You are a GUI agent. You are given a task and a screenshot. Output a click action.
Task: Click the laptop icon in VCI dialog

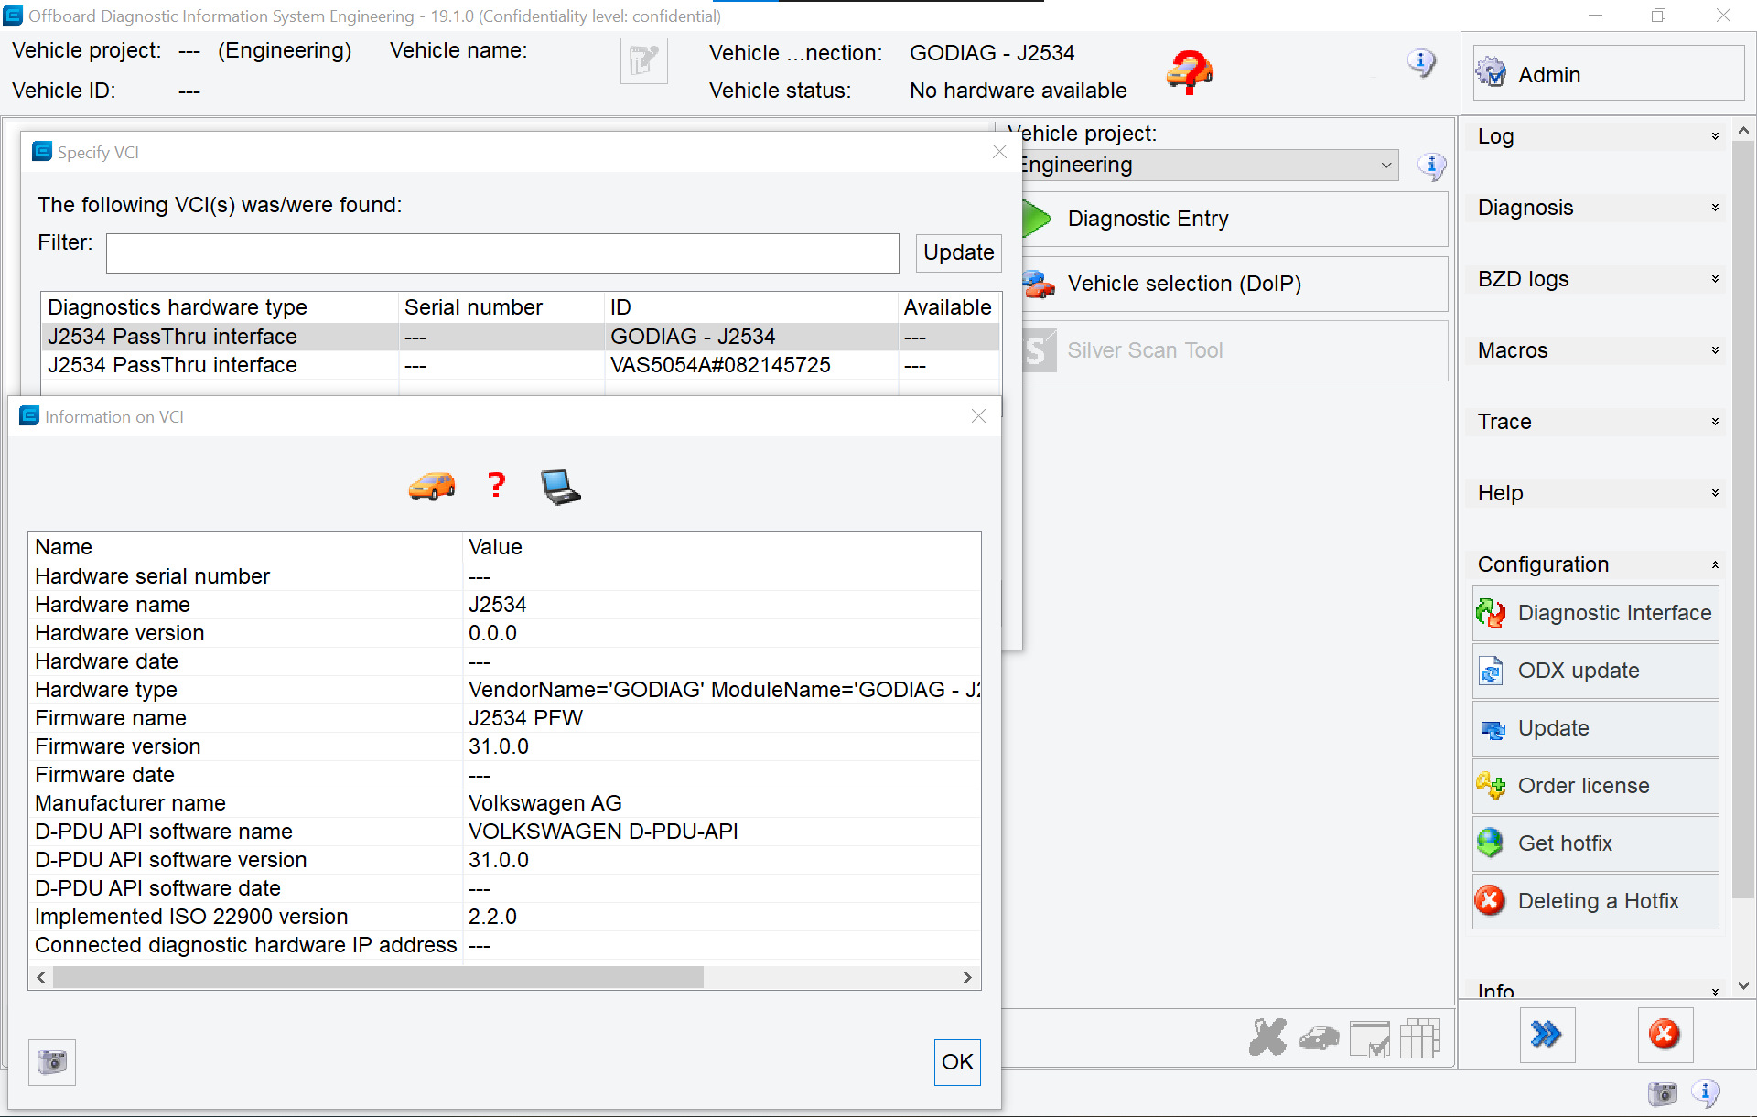coord(560,487)
